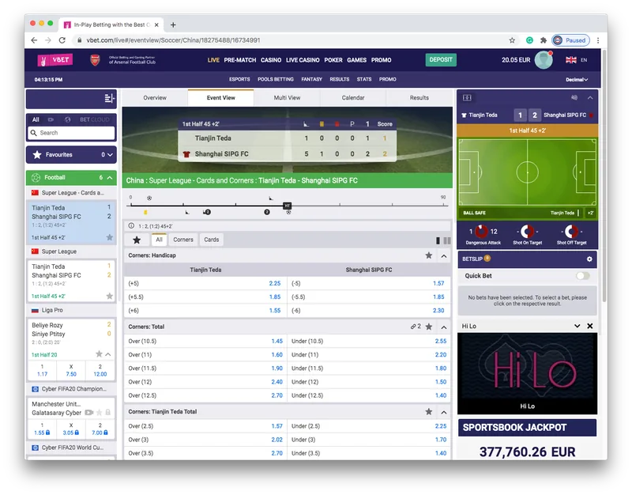Show favourite markets star in filter row

[137, 240]
